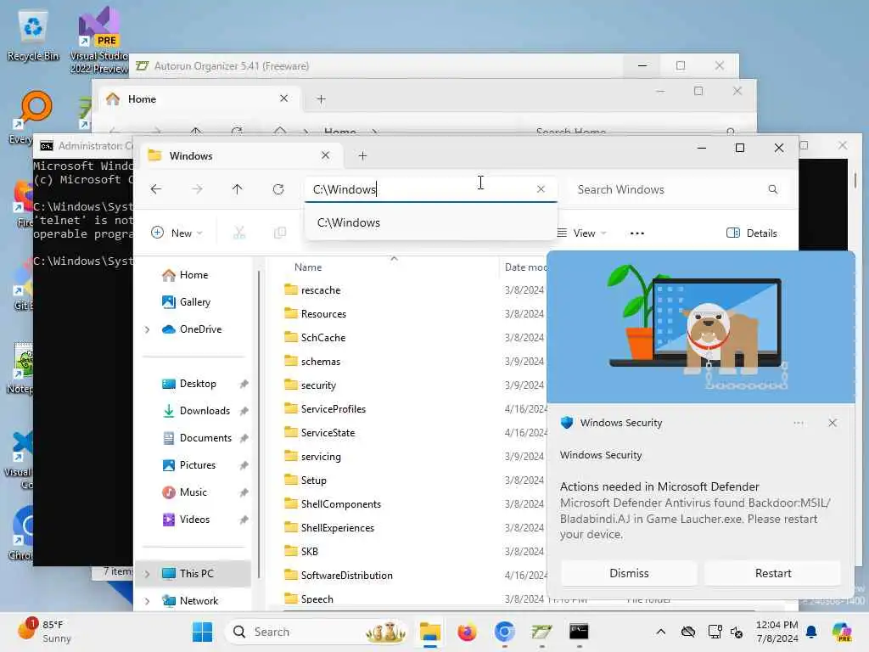Click the Windows Security shield icon

566,423
